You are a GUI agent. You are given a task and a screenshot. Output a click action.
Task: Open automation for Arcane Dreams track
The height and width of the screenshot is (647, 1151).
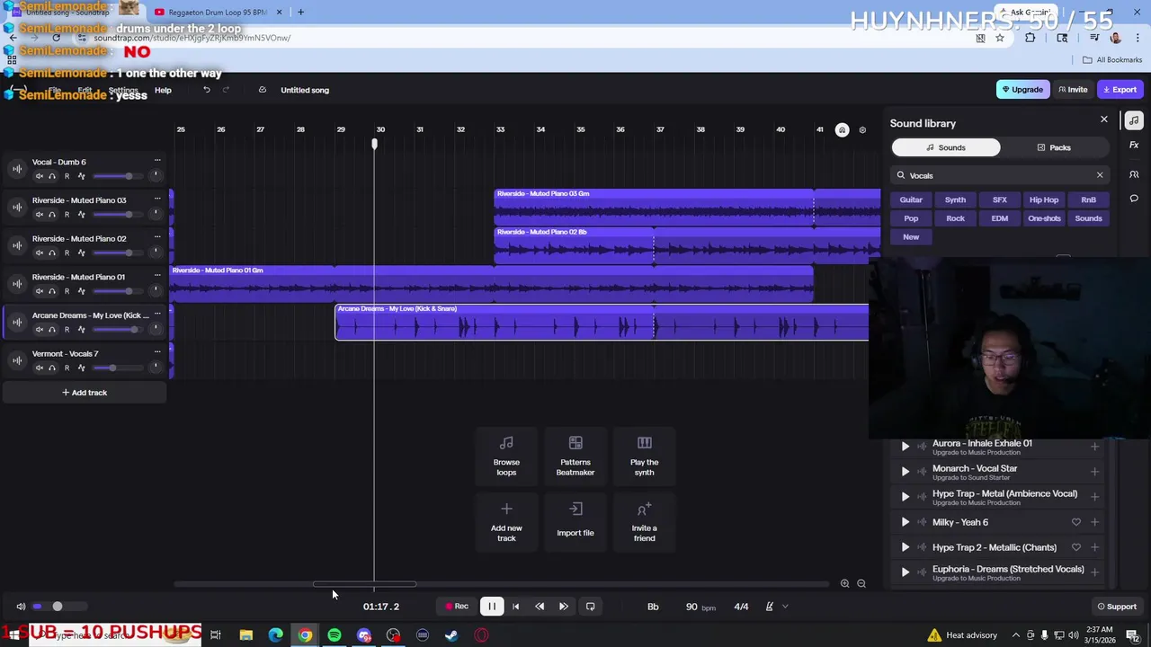[x=81, y=330]
